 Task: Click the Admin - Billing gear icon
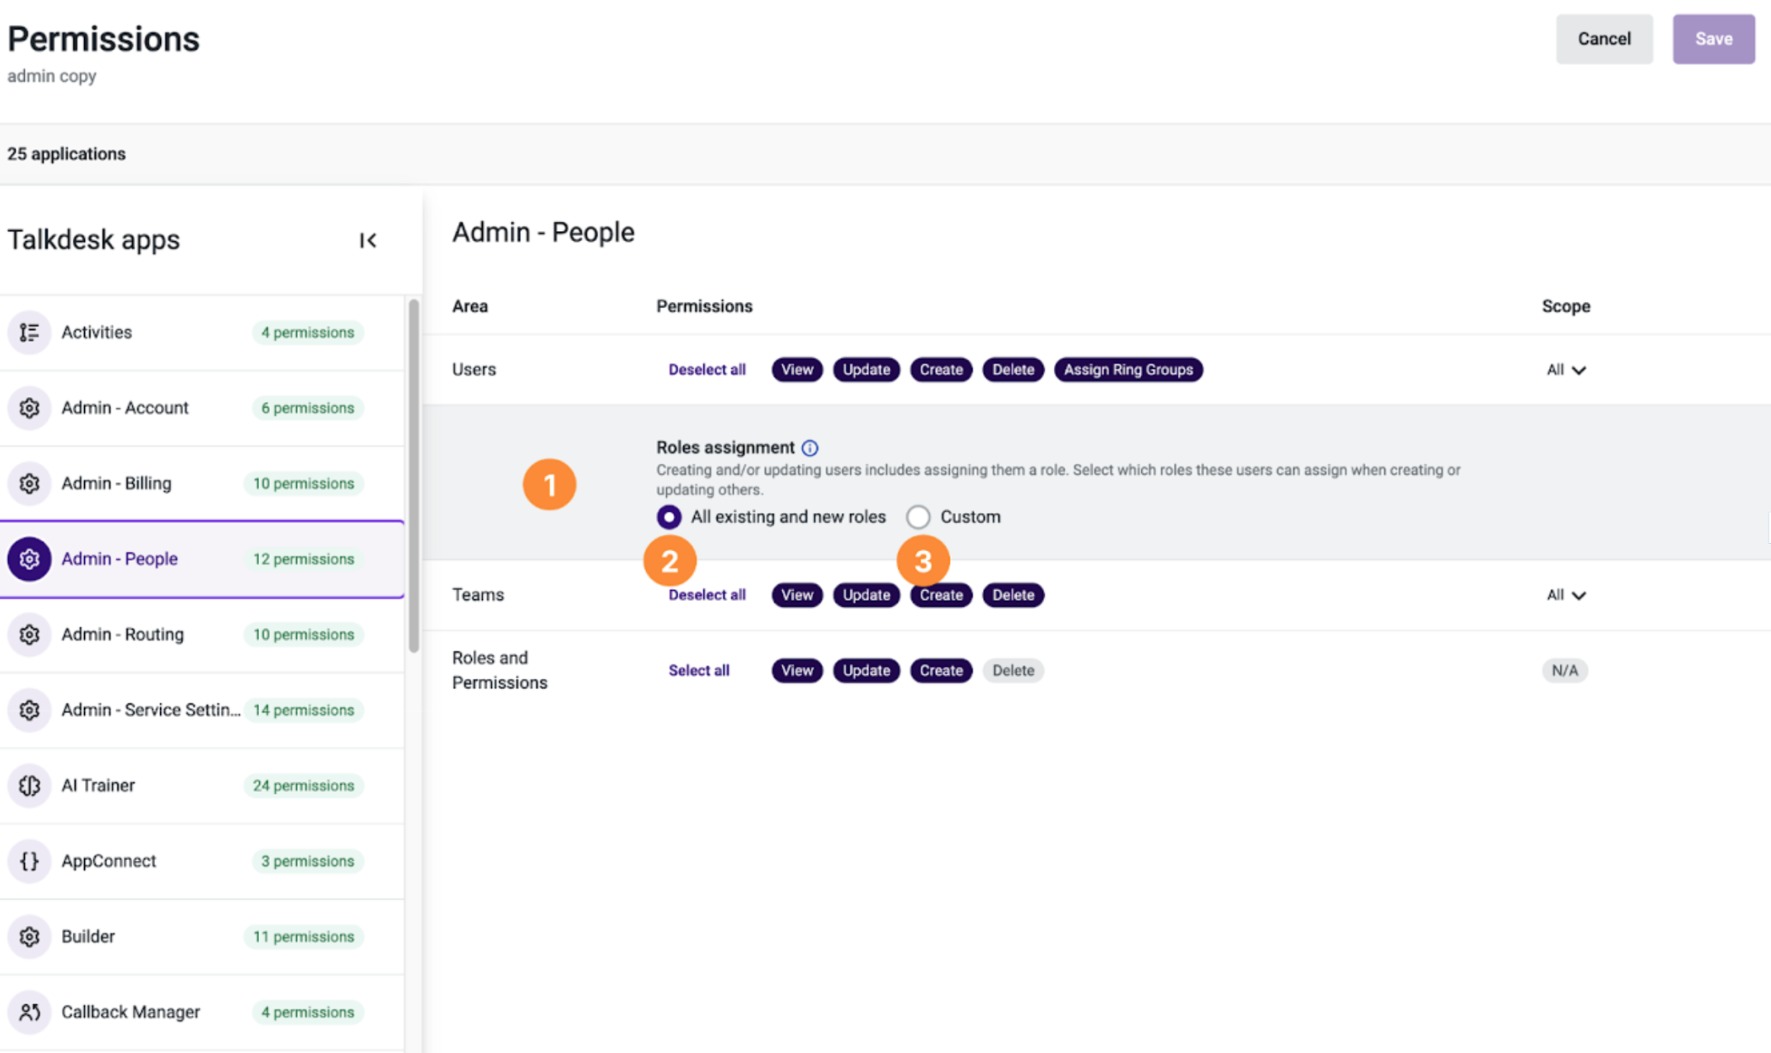pos(30,484)
